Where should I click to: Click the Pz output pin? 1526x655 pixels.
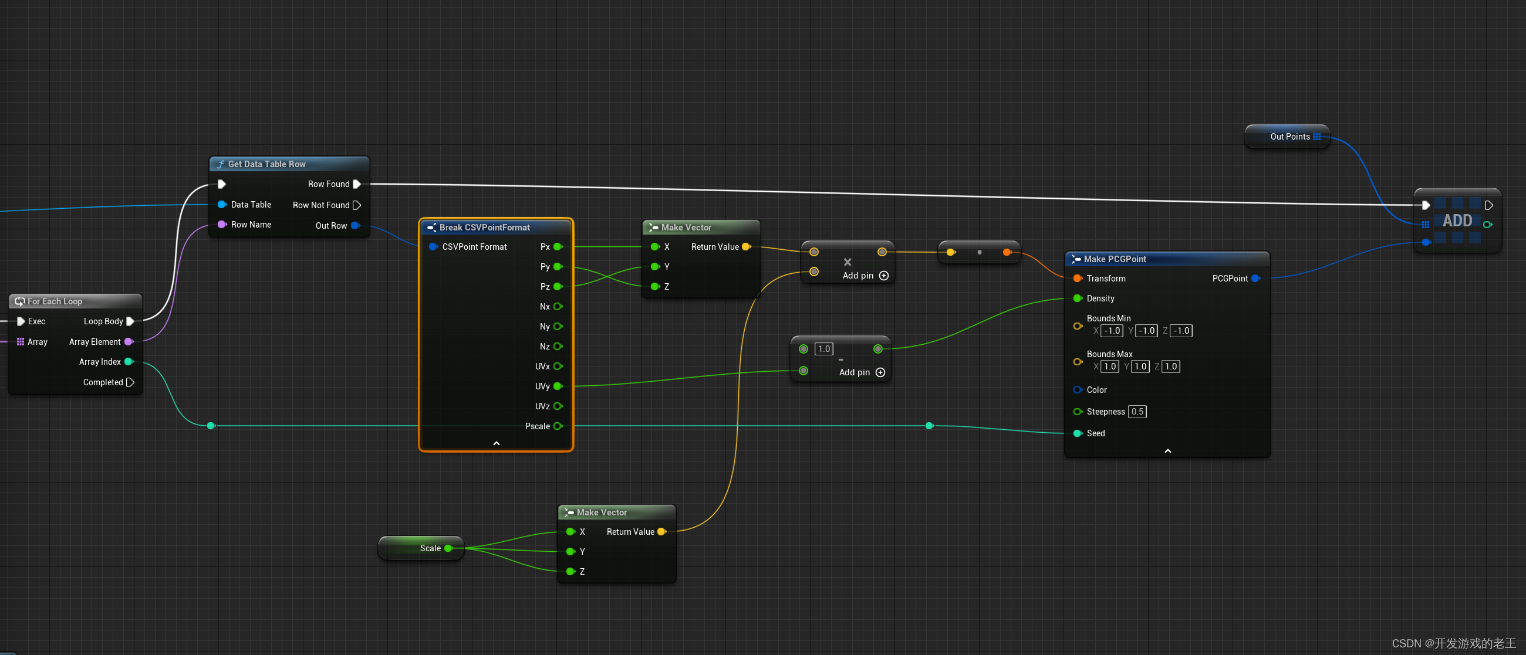point(558,286)
